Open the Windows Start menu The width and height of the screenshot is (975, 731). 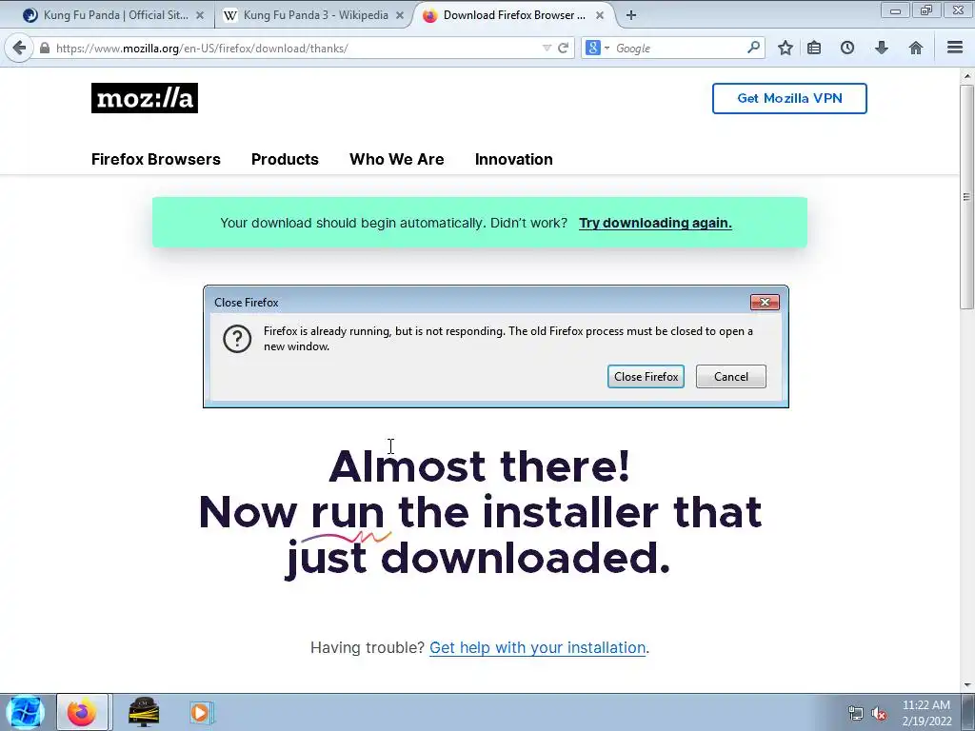coord(25,712)
